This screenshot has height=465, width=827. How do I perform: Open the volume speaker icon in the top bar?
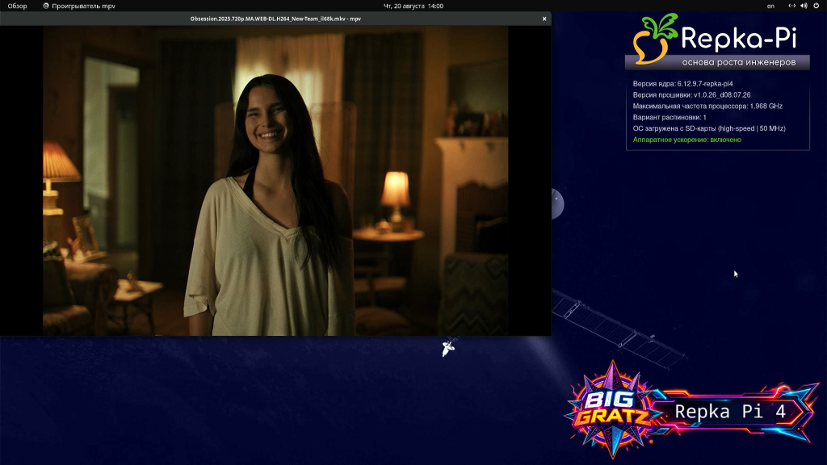pyautogui.click(x=804, y=6)
